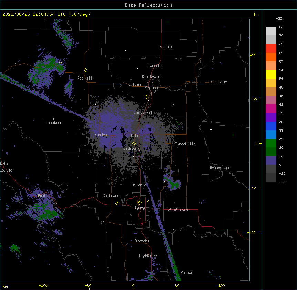Click the Didsbury city label
The height and width of the screenshot is (290, 297).
132,148
